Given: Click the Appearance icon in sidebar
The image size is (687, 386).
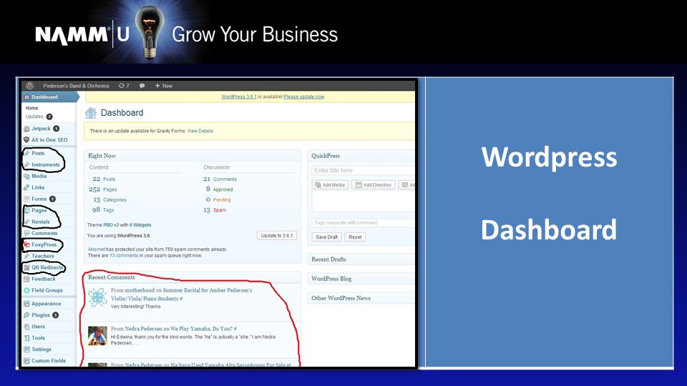Looking at the screenshot, I should pos(26,304).
